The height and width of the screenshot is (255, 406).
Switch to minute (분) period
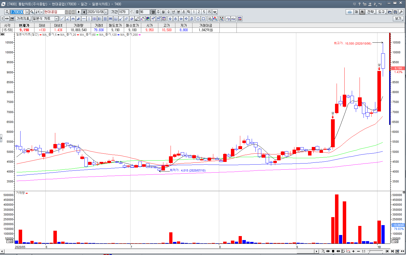[x=179, y=12]
